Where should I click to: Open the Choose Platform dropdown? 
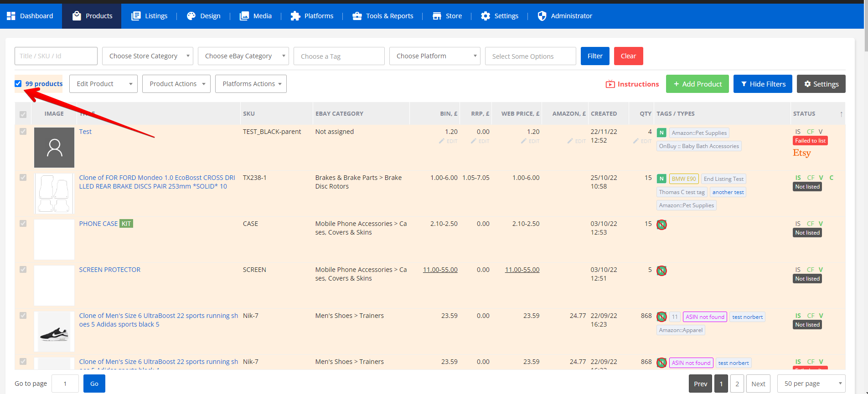click(x=435, y=56)
